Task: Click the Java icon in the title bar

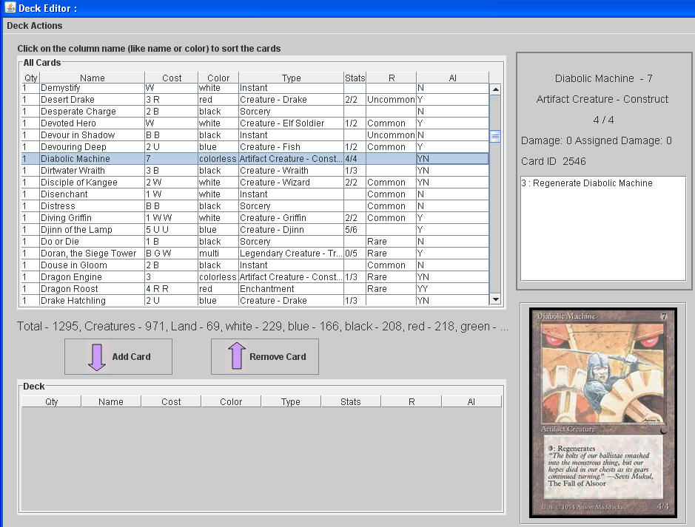Action: tap(9, 8)
